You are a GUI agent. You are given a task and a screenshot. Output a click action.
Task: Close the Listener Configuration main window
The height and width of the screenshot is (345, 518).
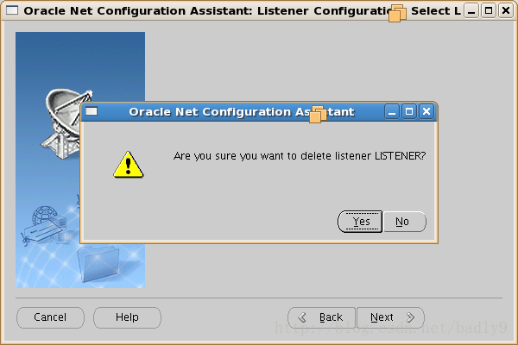[x=506, y=11]
